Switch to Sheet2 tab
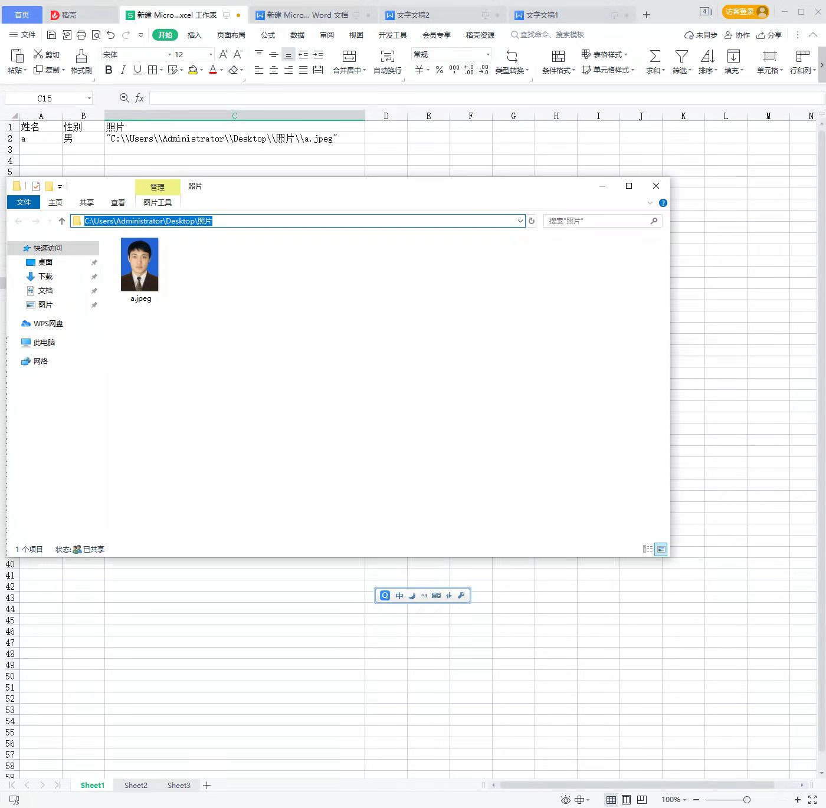 pyautogui.click(x=136, y=785)
